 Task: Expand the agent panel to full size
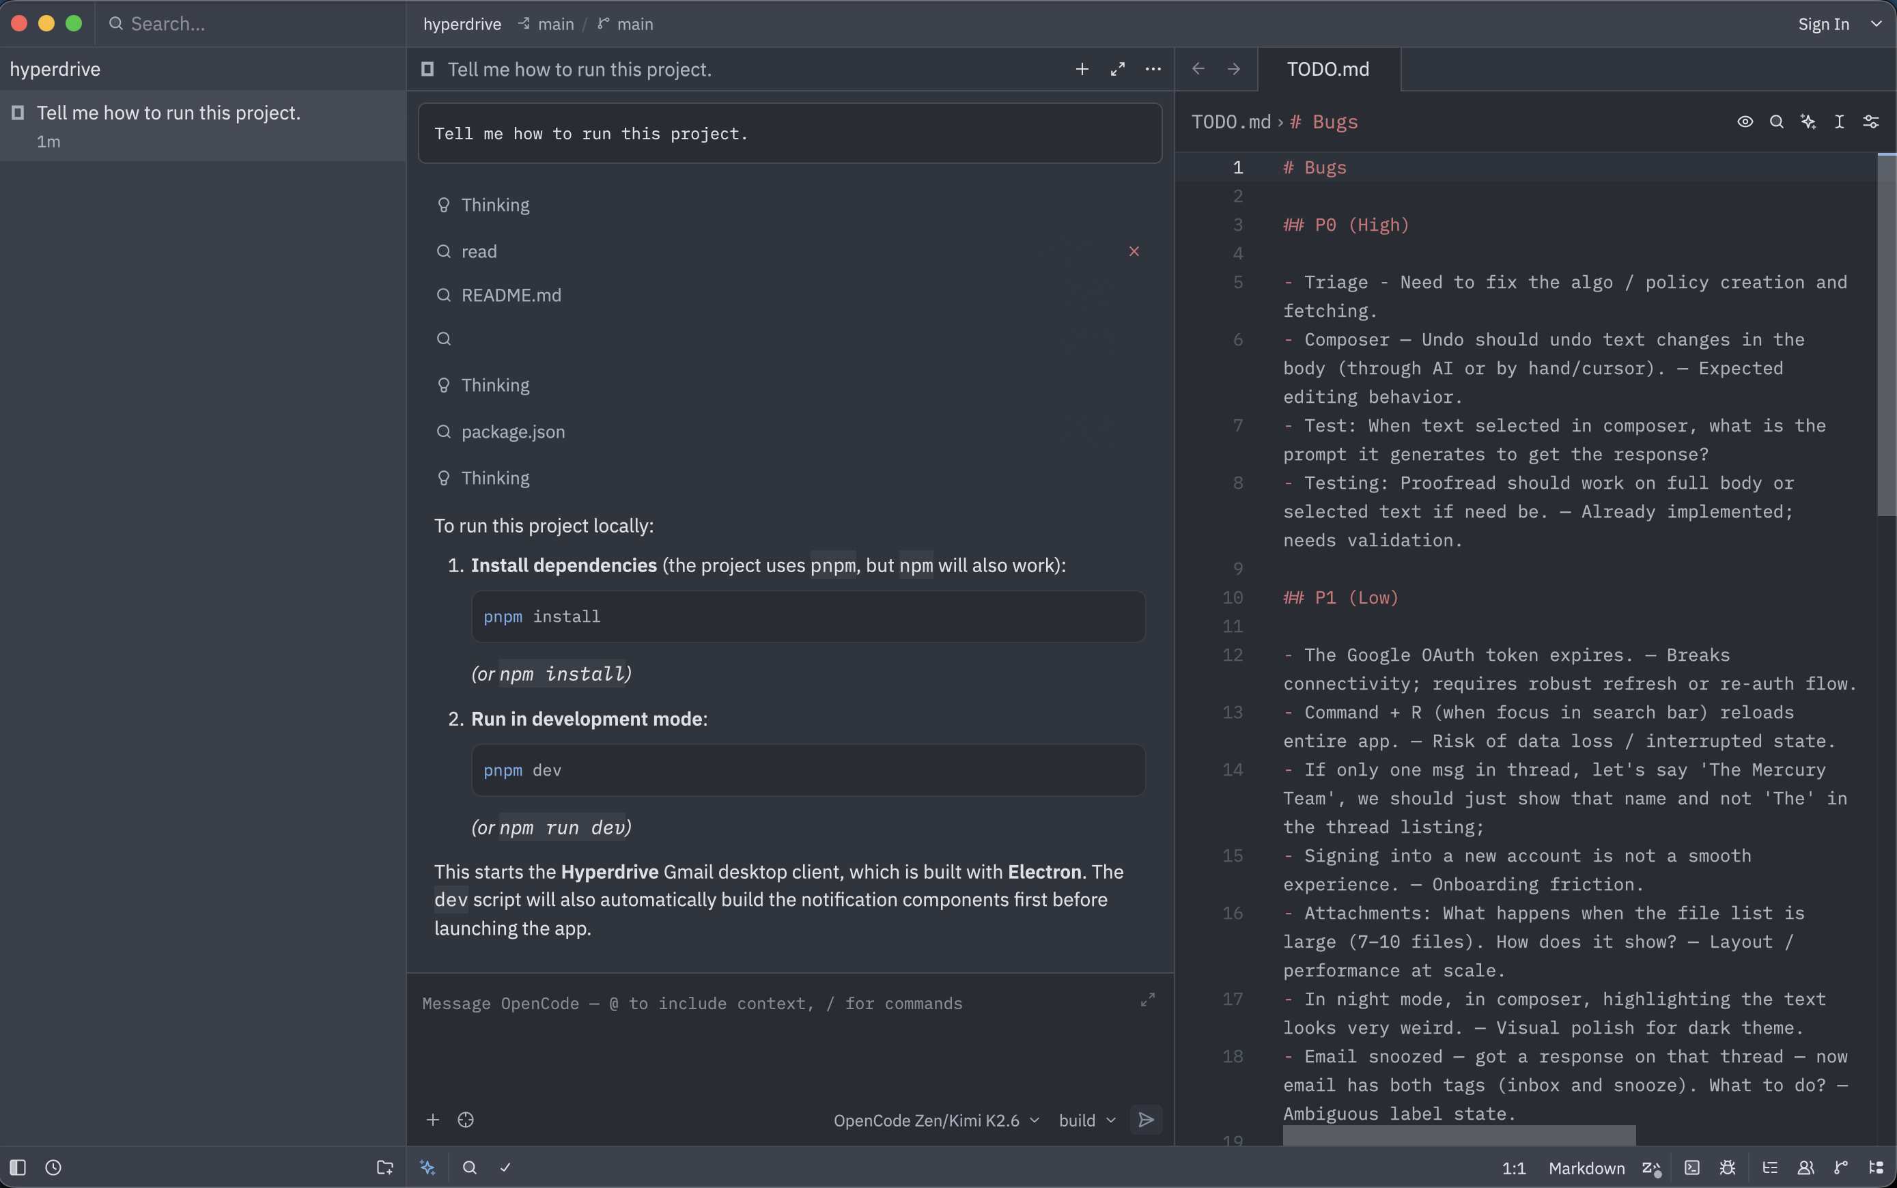(x=1117, y=69)
